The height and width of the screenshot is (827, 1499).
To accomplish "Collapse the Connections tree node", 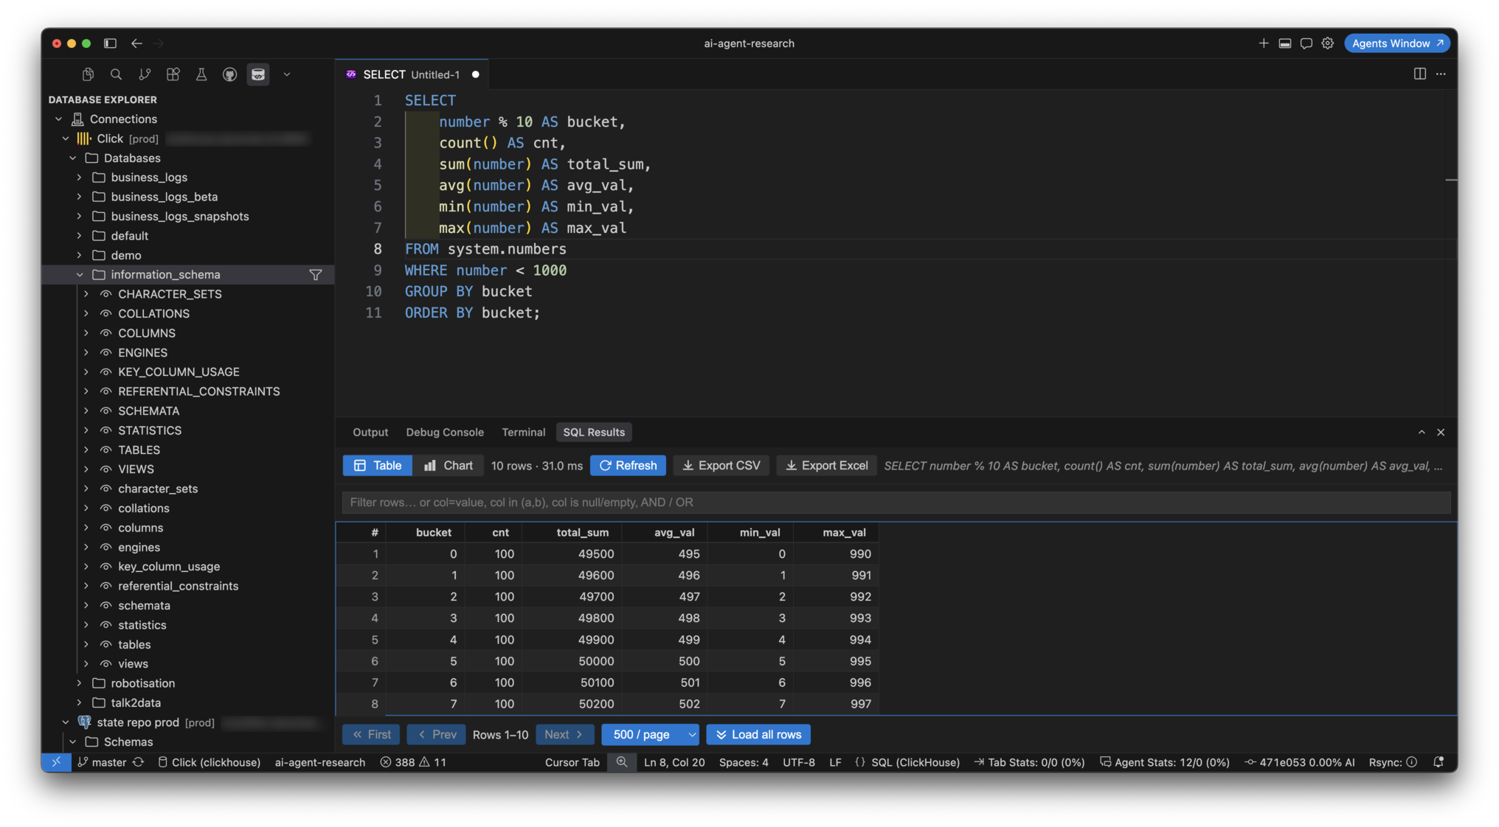I will pyautogui.click(x=59, y=119).
